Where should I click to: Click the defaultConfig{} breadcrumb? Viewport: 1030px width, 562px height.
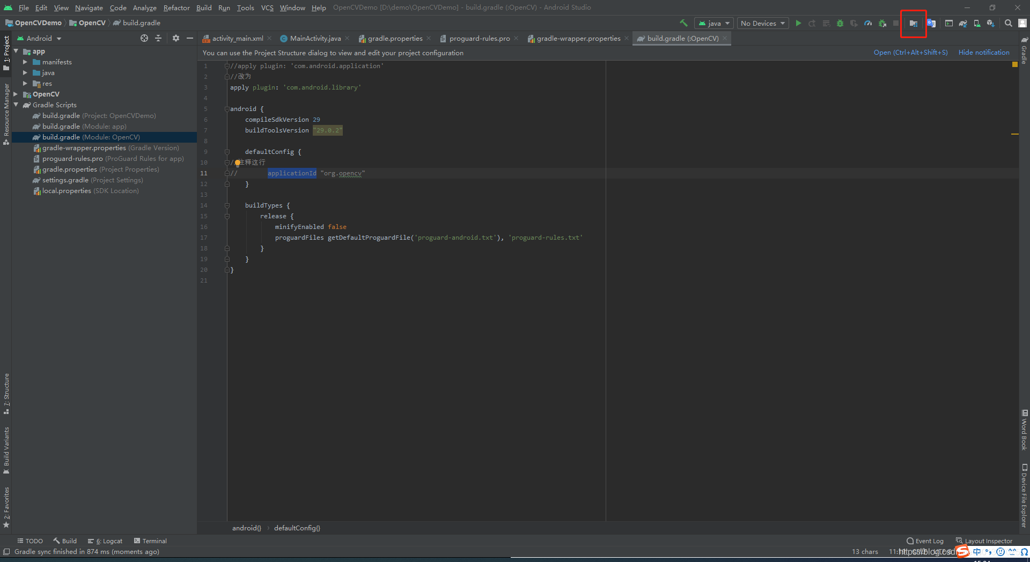297,528
